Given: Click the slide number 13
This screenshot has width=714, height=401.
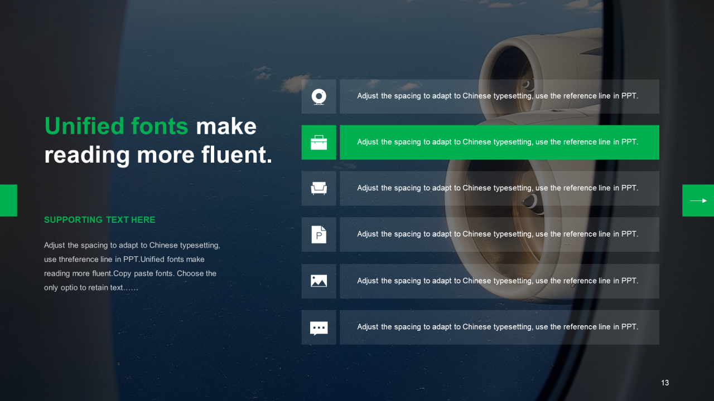Looking at the screenshot, I should (x=665, y=383).
